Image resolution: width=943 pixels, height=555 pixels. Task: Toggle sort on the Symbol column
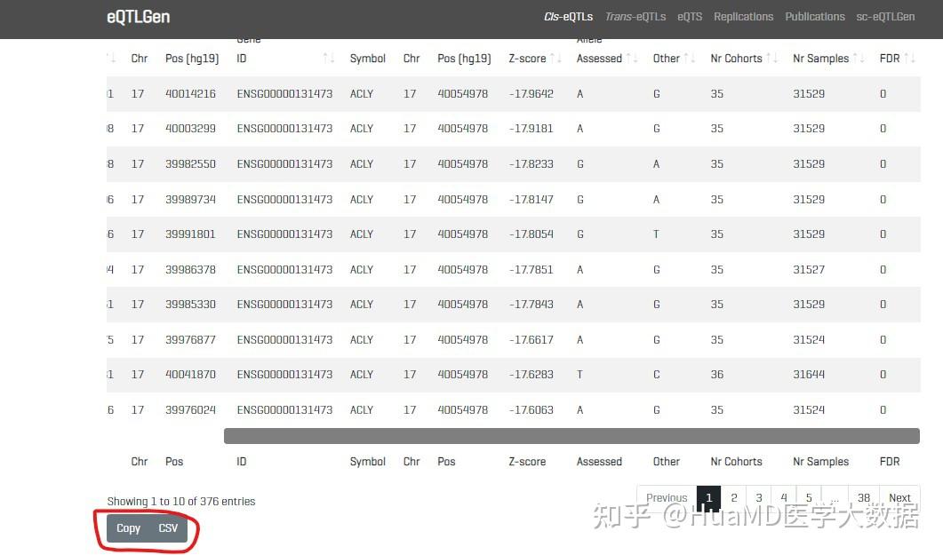coord(367,58)
